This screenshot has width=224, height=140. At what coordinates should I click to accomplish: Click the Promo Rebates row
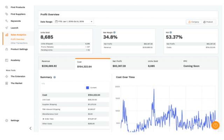65,47
